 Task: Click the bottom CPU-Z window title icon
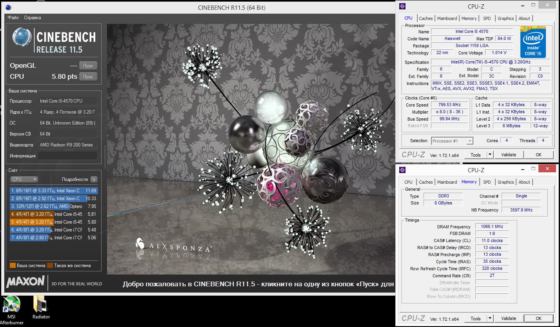coord(402,170)
